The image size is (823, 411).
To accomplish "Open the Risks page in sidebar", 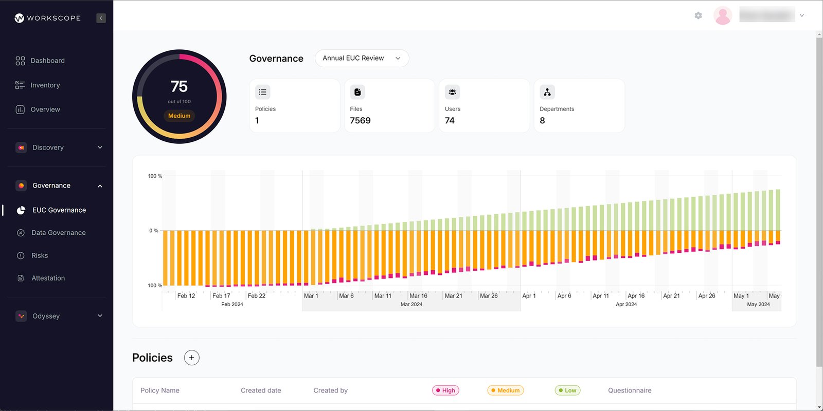I will point(40,255).
